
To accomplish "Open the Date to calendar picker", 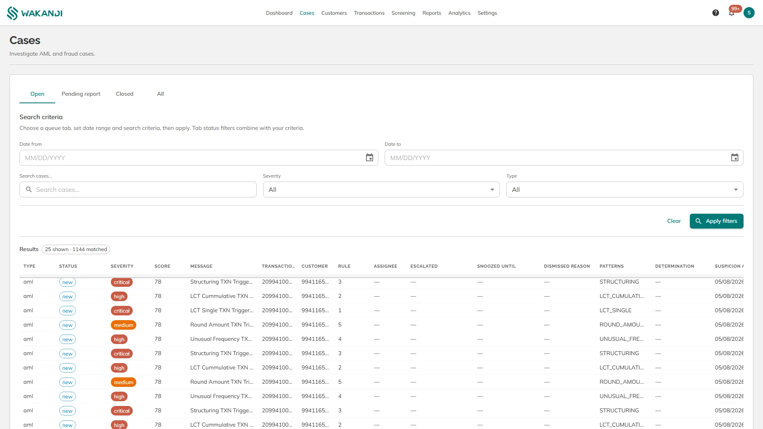I will tap(735, 158).
